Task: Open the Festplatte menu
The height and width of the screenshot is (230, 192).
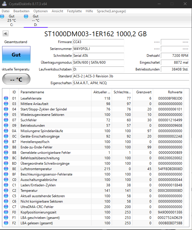Action: [x=75, y=11]
